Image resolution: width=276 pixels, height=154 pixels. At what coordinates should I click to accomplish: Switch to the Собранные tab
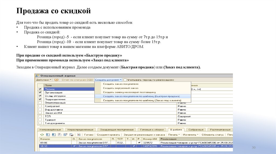pos(196,130)
